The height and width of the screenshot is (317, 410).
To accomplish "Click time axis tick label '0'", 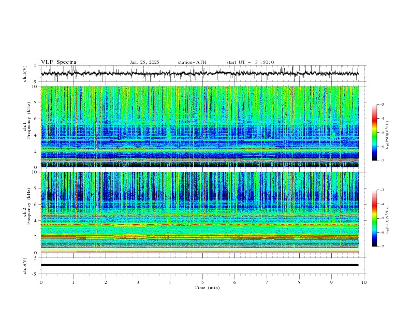I will 41,282.
